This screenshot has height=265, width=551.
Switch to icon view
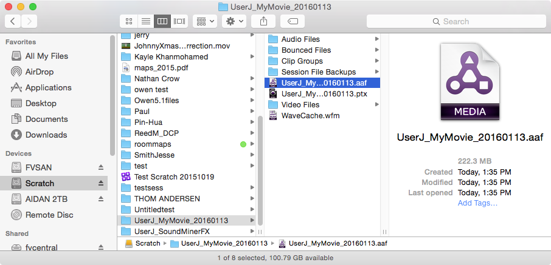coord(128,21)
